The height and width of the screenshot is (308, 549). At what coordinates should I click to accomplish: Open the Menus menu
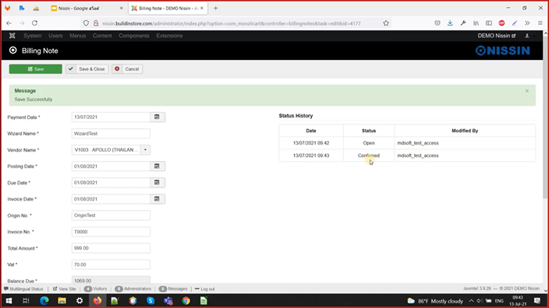(78, 36)
